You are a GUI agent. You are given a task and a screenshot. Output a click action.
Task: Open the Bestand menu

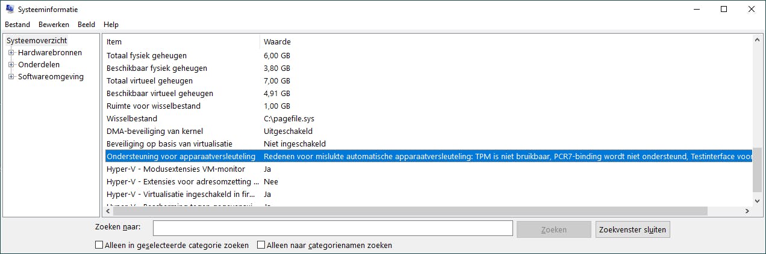pos(17,25)
